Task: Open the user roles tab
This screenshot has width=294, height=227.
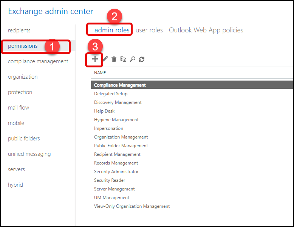Action: [x=149, y=30]
